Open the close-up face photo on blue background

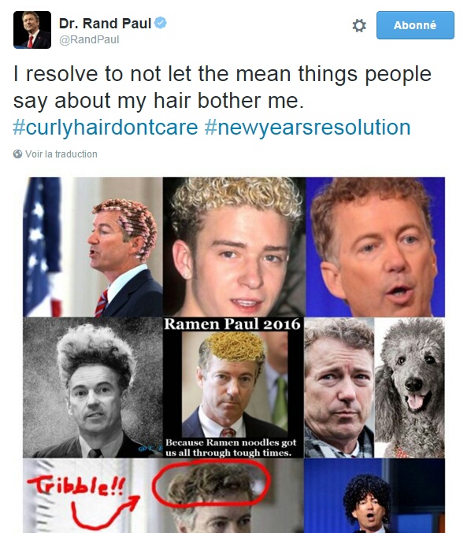tap(375, 247)
